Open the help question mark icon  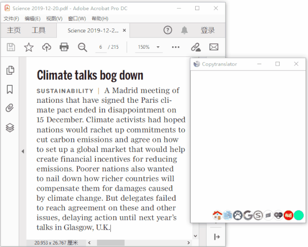pyautogui.click(x=168, y=30)
